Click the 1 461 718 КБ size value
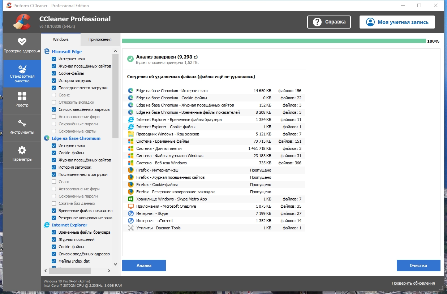This screenshot has width=447, height=294. 260,148
